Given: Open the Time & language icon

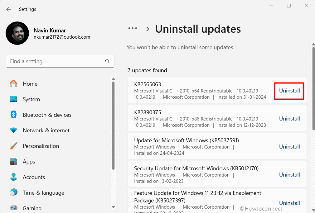Looking at the screenshot, I should pyautogui.click(x=13, y=192).
